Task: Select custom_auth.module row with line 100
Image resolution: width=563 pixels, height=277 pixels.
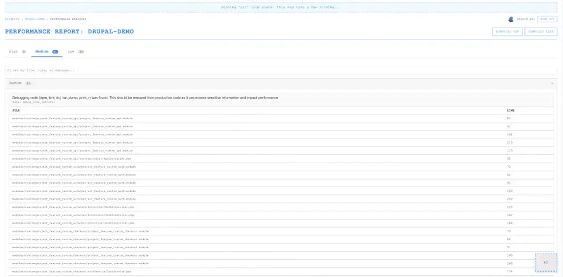Action: pyautogui.click(x=281, y=191)
